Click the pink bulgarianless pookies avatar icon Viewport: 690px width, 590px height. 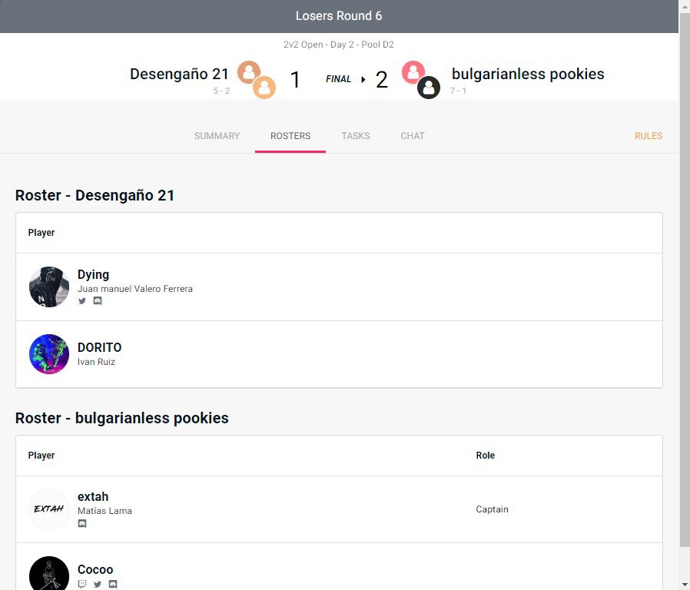pos(413,72)
